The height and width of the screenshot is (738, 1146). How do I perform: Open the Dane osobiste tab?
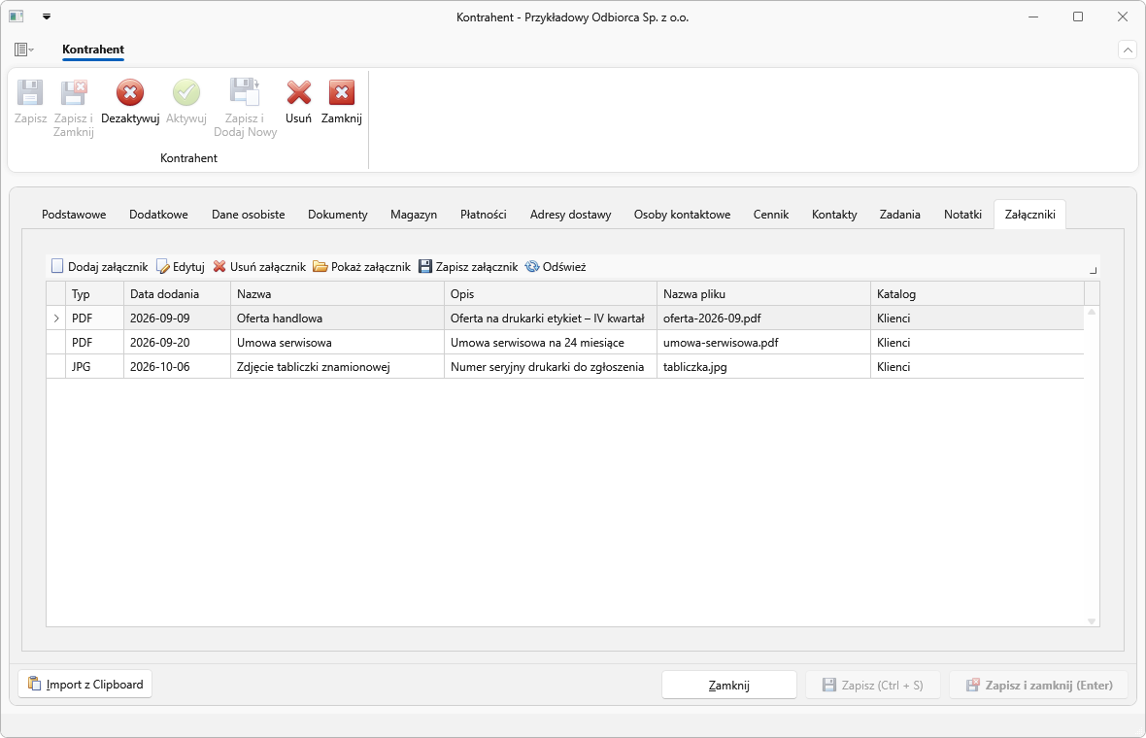click(x=249, y=215)
